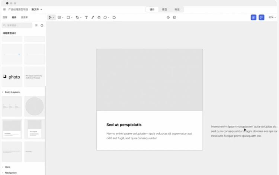
Task: Click the comment bubble tool
Action: click(x=105, y=17)
